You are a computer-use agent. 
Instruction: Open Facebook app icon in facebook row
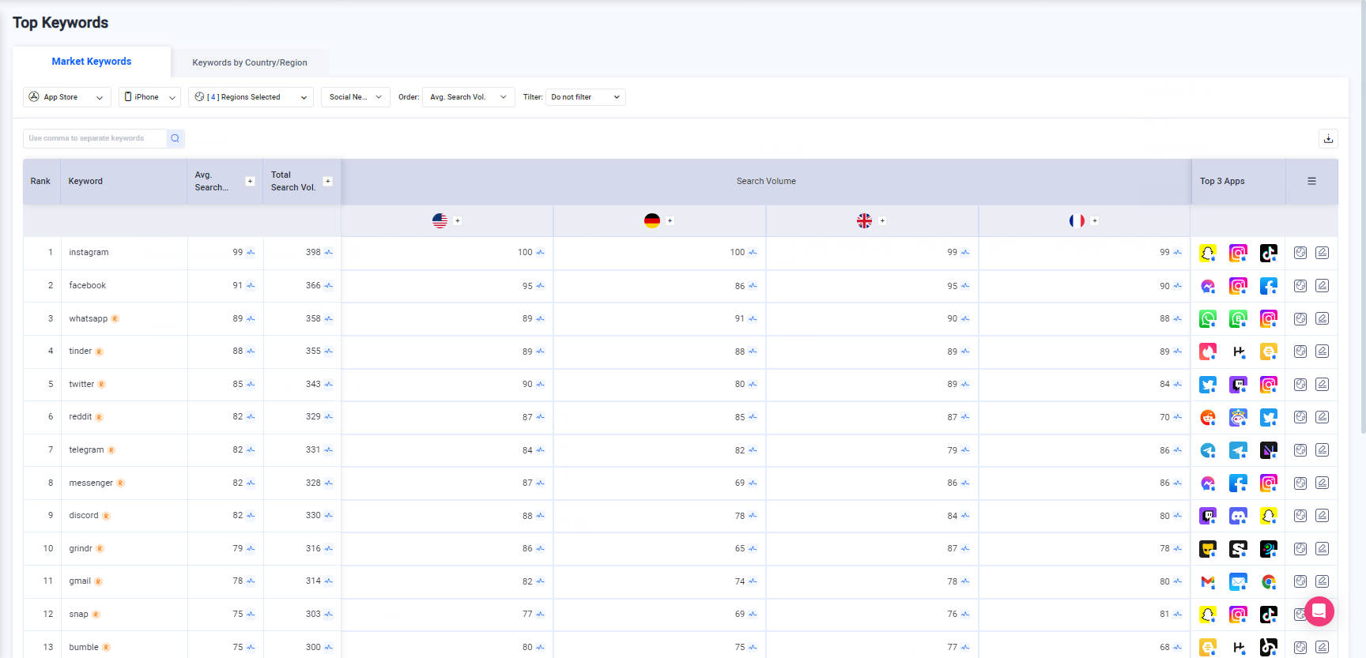[1269, 286]
